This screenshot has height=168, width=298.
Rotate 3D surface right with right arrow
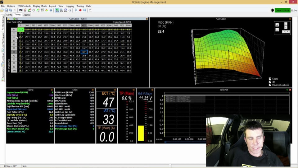(x=288, y=32)
